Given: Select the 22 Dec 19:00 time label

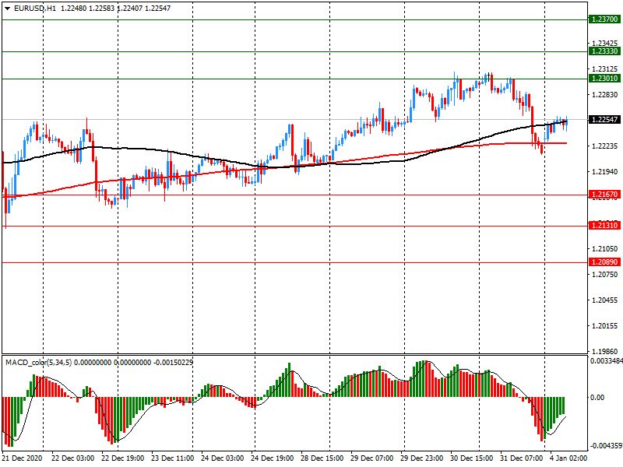Looking at the screenshot, I should (123, 458).
